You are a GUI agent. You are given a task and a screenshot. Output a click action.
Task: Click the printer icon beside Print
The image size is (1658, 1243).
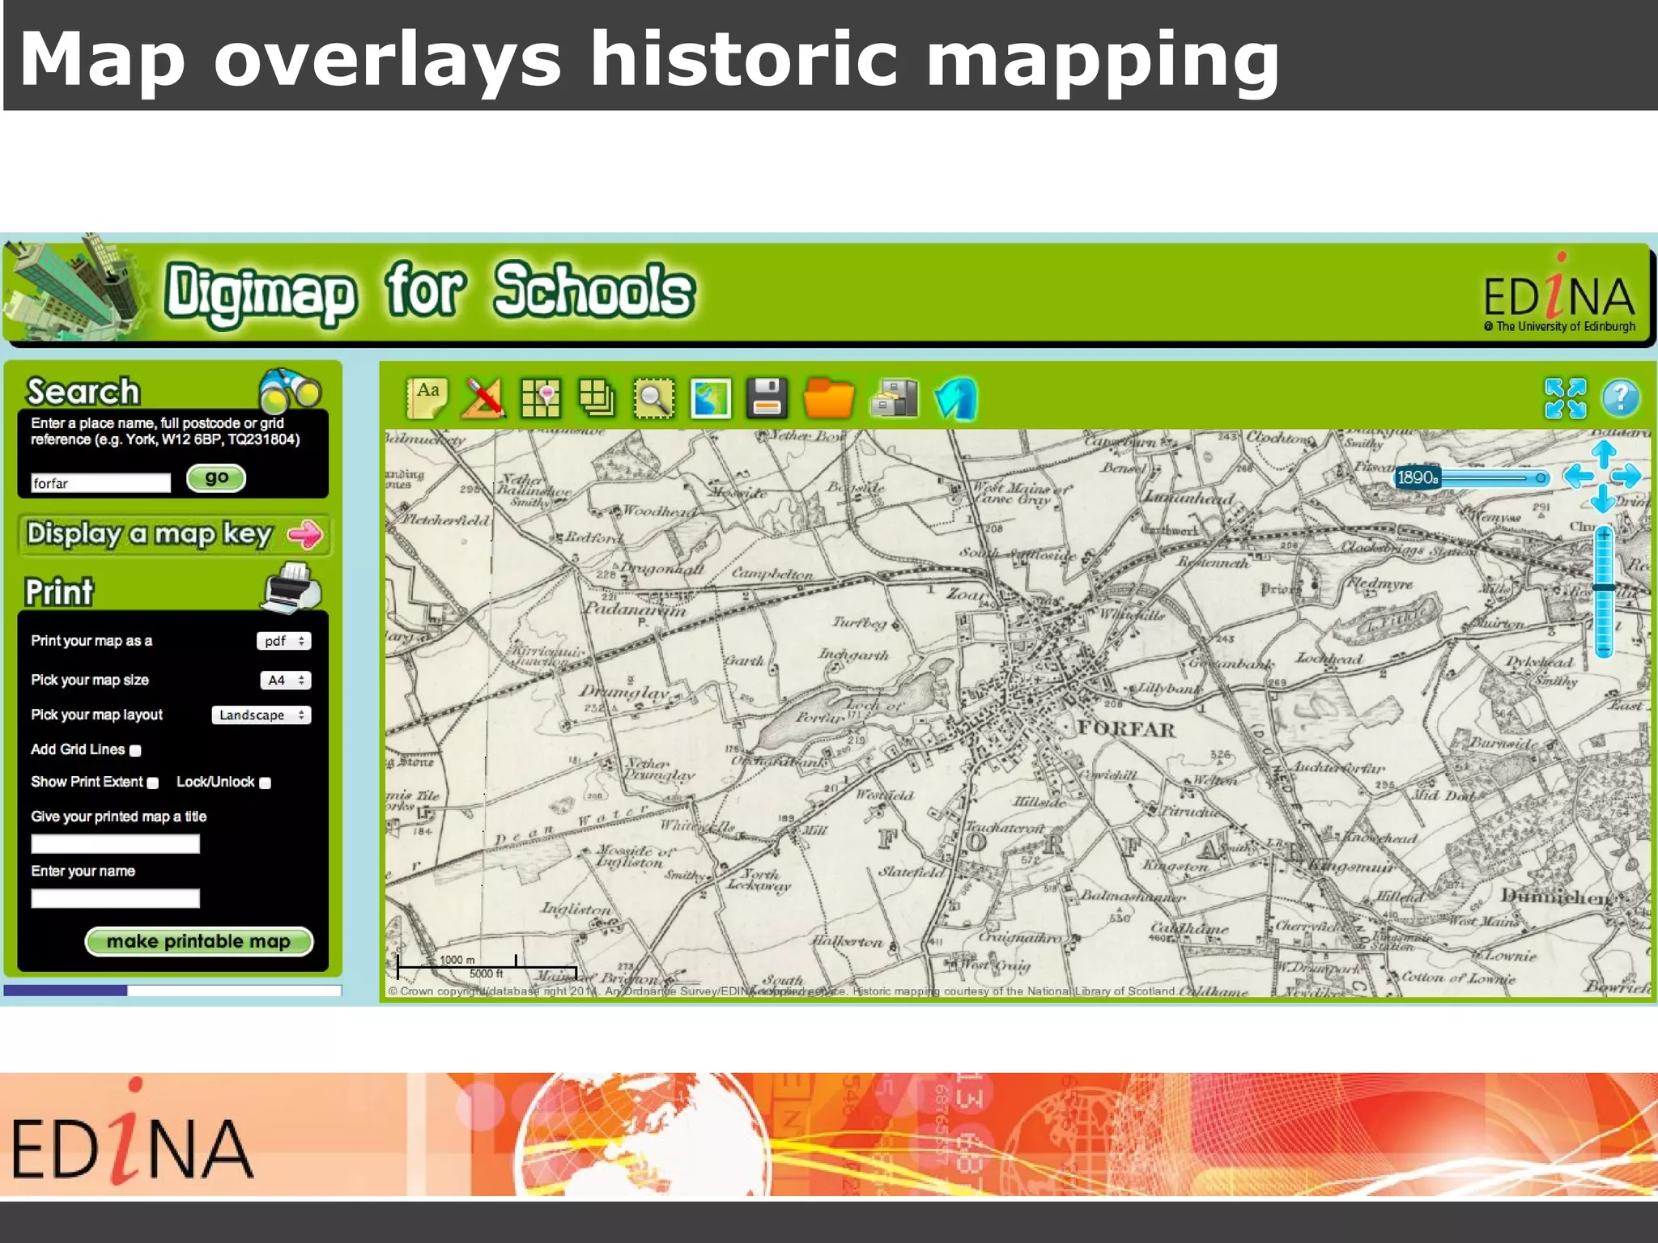pyautogui.click(x=291, y=588)
